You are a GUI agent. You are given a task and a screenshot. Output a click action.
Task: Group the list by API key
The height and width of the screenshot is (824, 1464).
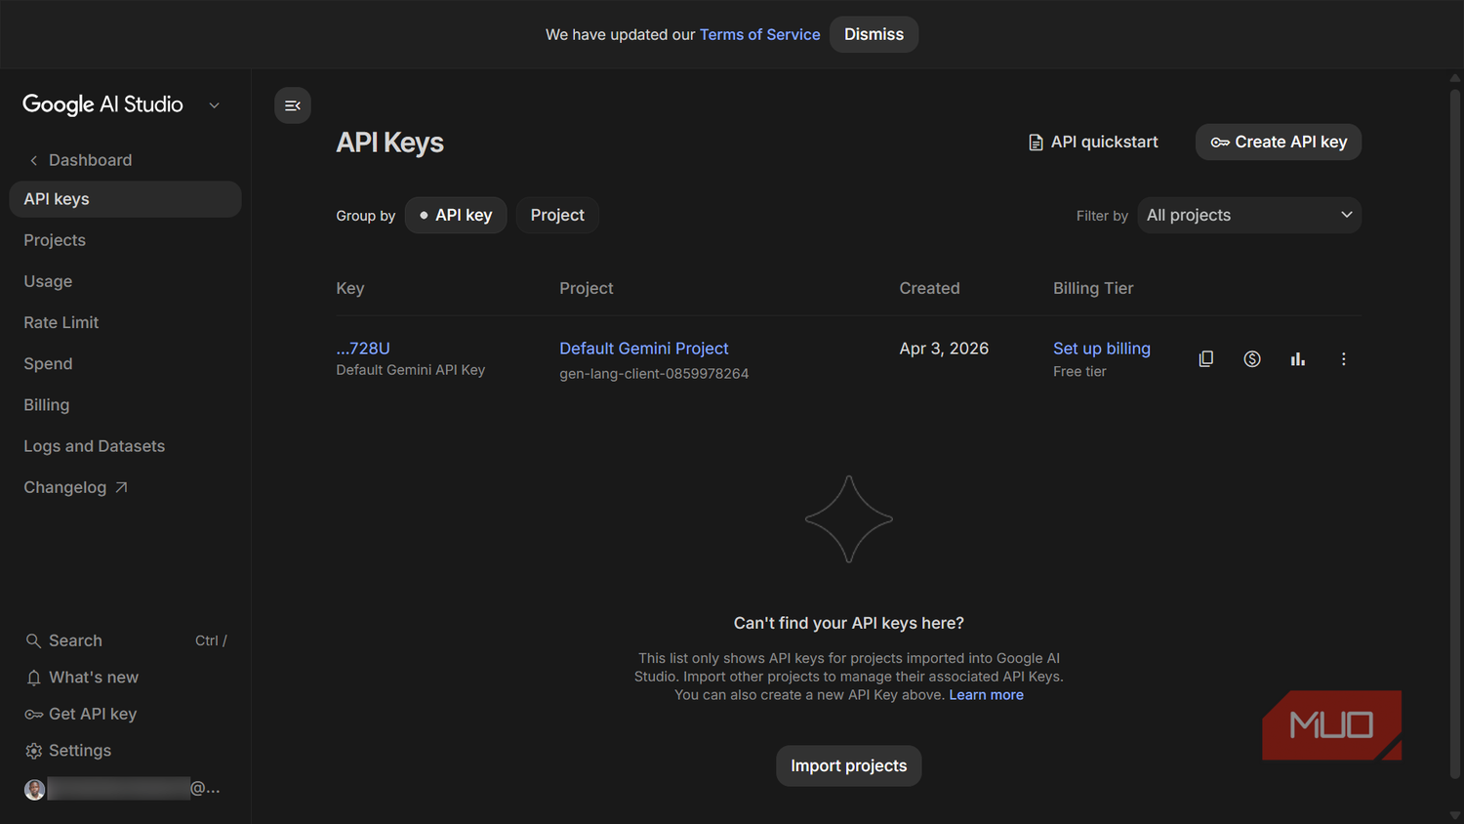tap(456, 215)
